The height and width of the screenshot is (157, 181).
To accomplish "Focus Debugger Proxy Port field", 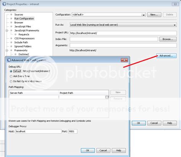I will pos(73,131).
